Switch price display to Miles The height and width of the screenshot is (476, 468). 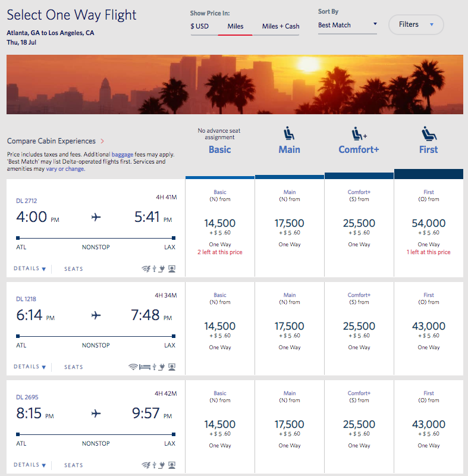pyautogui.click(x=235, y=26)
